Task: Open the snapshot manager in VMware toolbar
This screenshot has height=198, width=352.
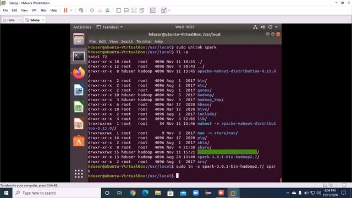Action: tap(108, 10)
